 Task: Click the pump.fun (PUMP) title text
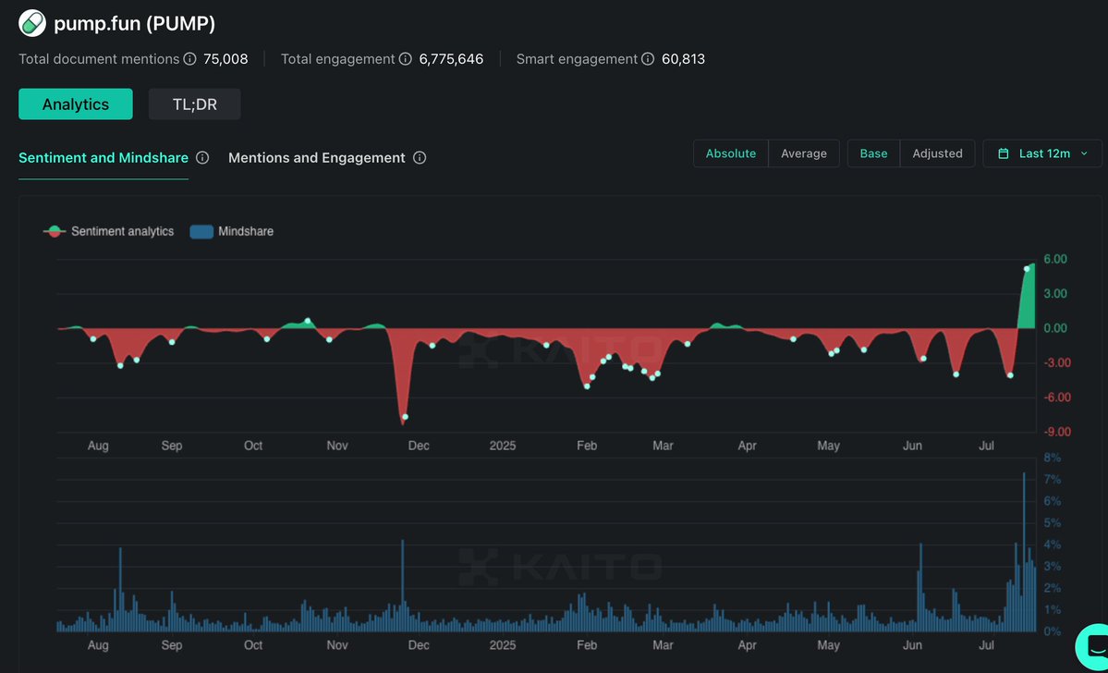(x=134, y=24)
